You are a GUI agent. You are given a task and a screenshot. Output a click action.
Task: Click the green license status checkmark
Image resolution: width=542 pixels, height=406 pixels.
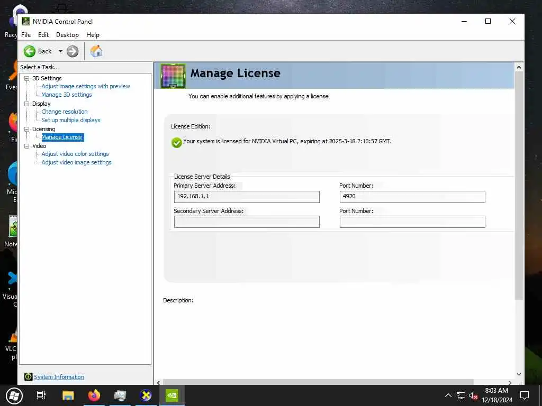[x=177, y=142]
